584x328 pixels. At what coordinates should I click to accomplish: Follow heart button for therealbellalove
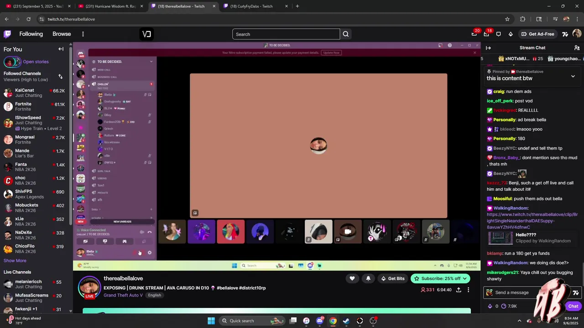pos(352,278)
